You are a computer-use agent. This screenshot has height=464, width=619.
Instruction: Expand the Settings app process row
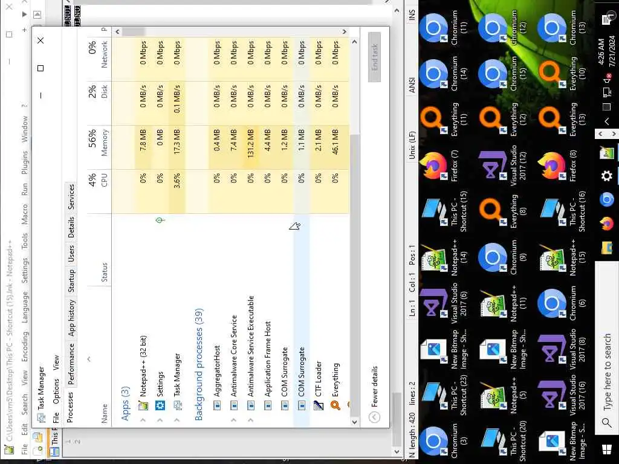(x=160, y=420)
